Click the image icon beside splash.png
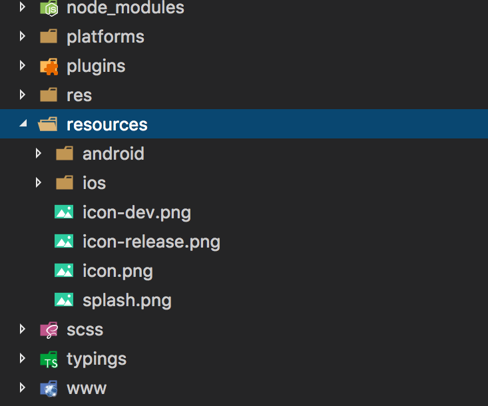Image resolution: width=488 pixels, height=406 pixels. click(64, 300)
